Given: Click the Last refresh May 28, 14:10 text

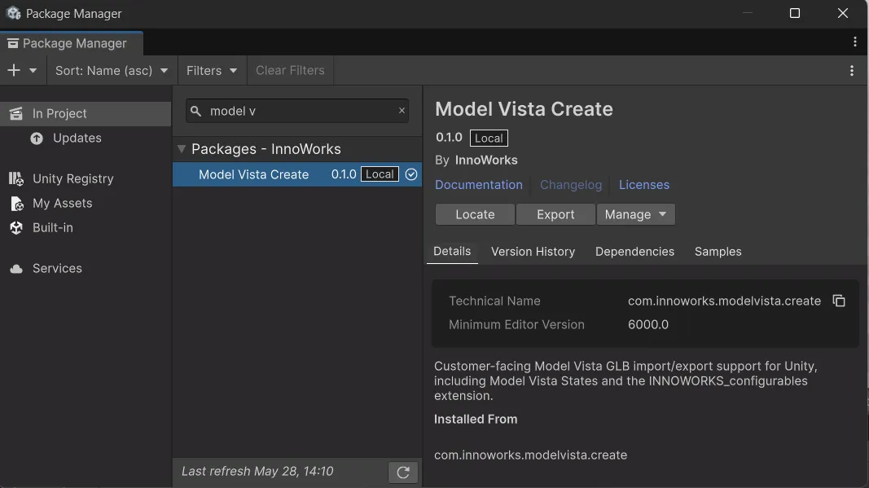Looking at the screenshot, I should tap(257, 472).
